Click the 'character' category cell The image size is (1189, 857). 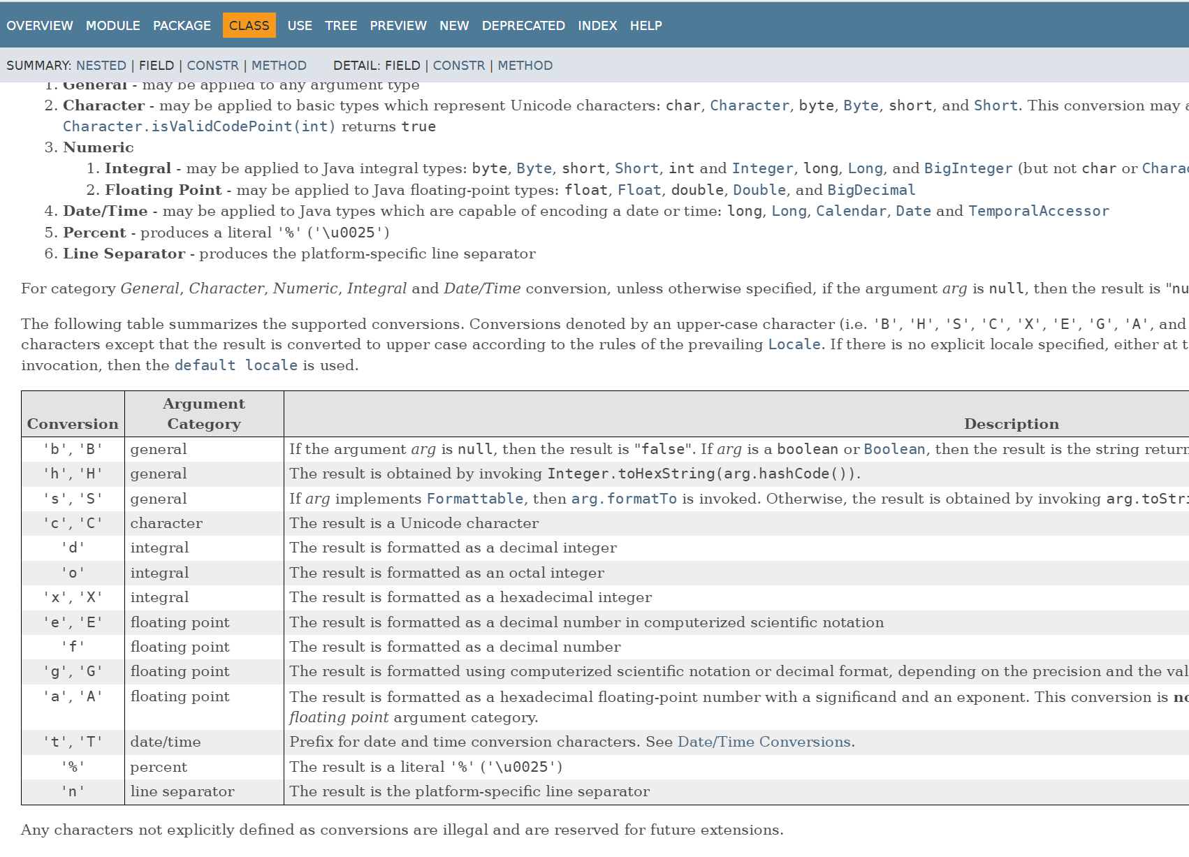click(x=204, y=523)
